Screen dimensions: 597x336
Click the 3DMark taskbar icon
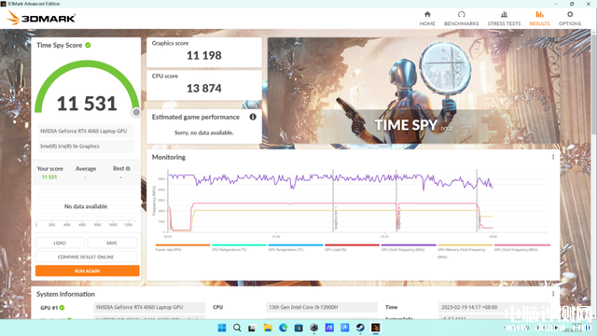(375, 328)
